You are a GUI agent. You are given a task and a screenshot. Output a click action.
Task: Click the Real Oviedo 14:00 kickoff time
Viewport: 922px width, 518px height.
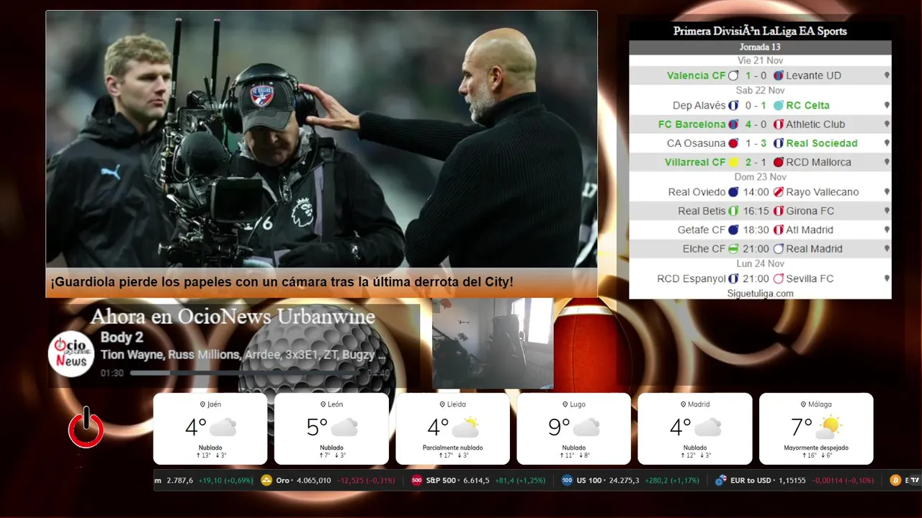pyautogui.click(x=756, y=192)
